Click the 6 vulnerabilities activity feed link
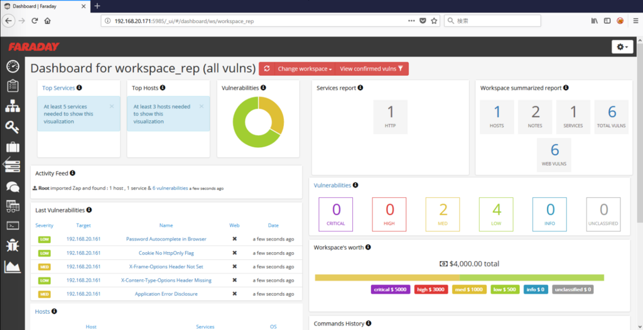 (170, 188)
